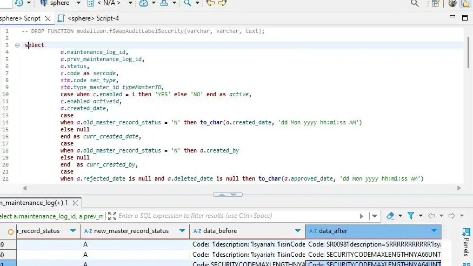Open the database dashboard gauge icon
The height and width of the screenshot is (266, 473).
(x=144, y=3)
